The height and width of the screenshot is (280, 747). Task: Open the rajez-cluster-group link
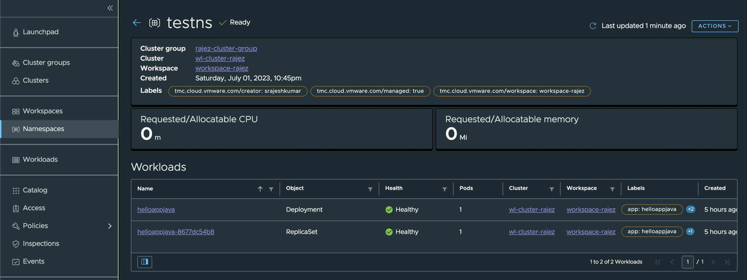tap(226, 48)
